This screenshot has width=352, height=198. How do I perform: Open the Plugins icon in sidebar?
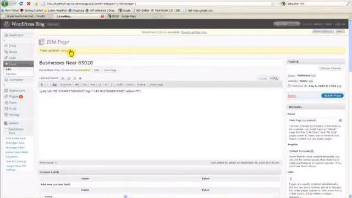pos(6,97)
